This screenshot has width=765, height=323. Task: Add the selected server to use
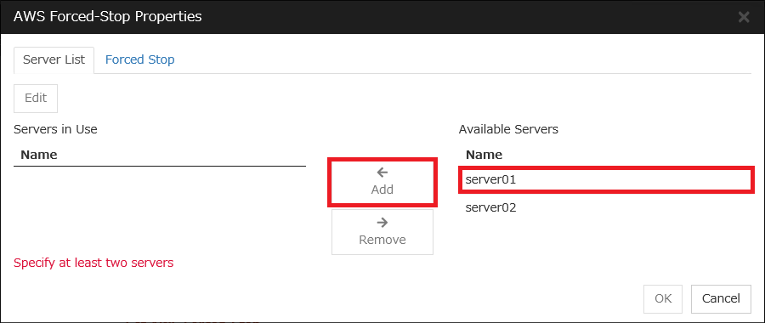pos(382,182)
